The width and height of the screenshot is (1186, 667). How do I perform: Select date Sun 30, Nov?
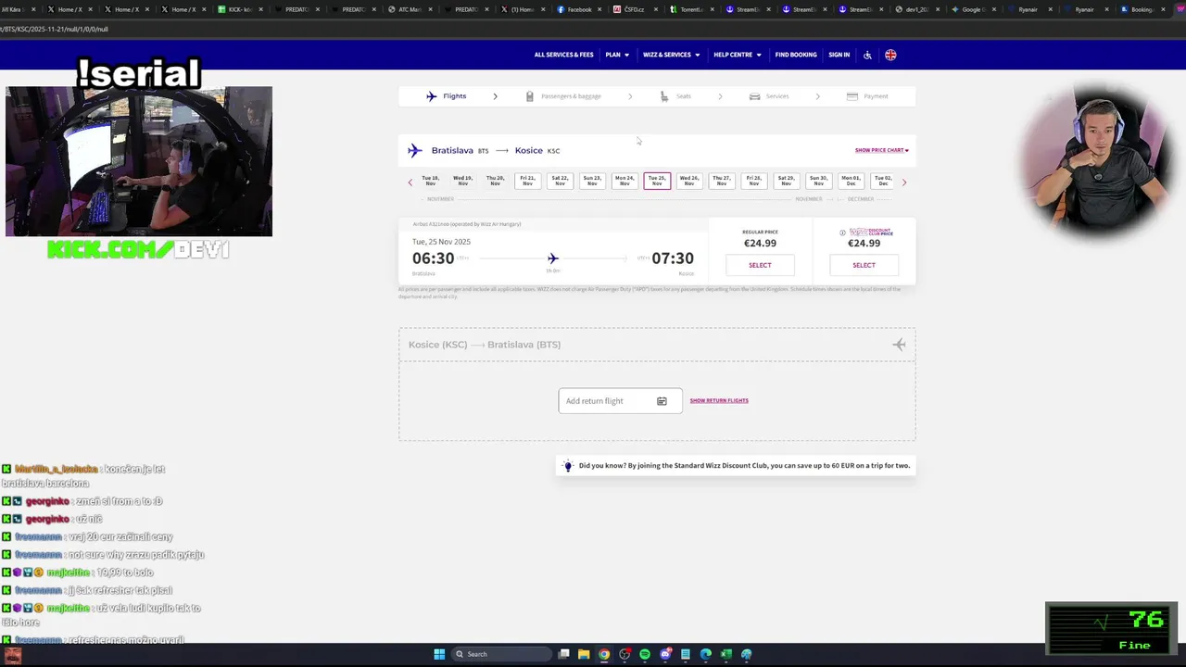tap(818, 181)
